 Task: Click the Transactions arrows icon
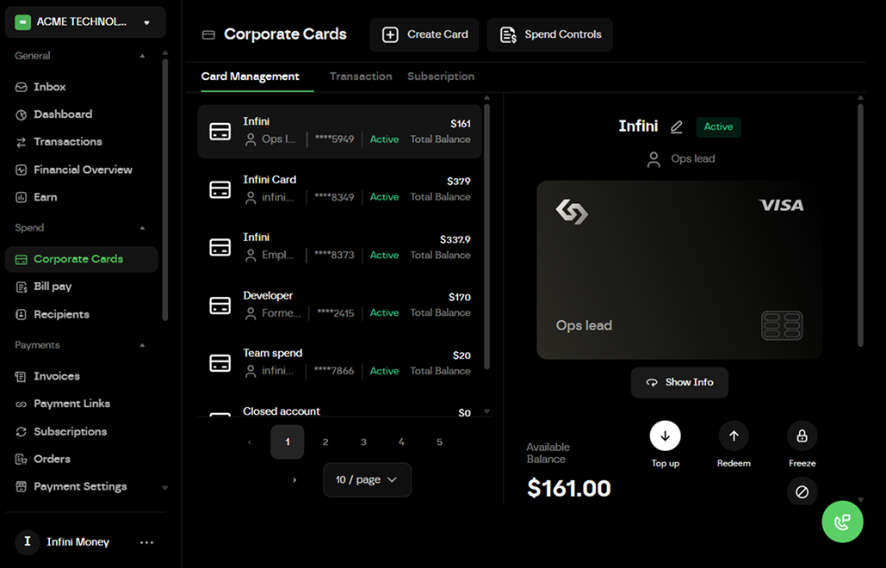point(19,141)
